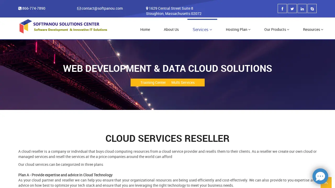Open the Twitter social icon
The height and width of the screenshot is (188, 335).
(x=292, y=9)
